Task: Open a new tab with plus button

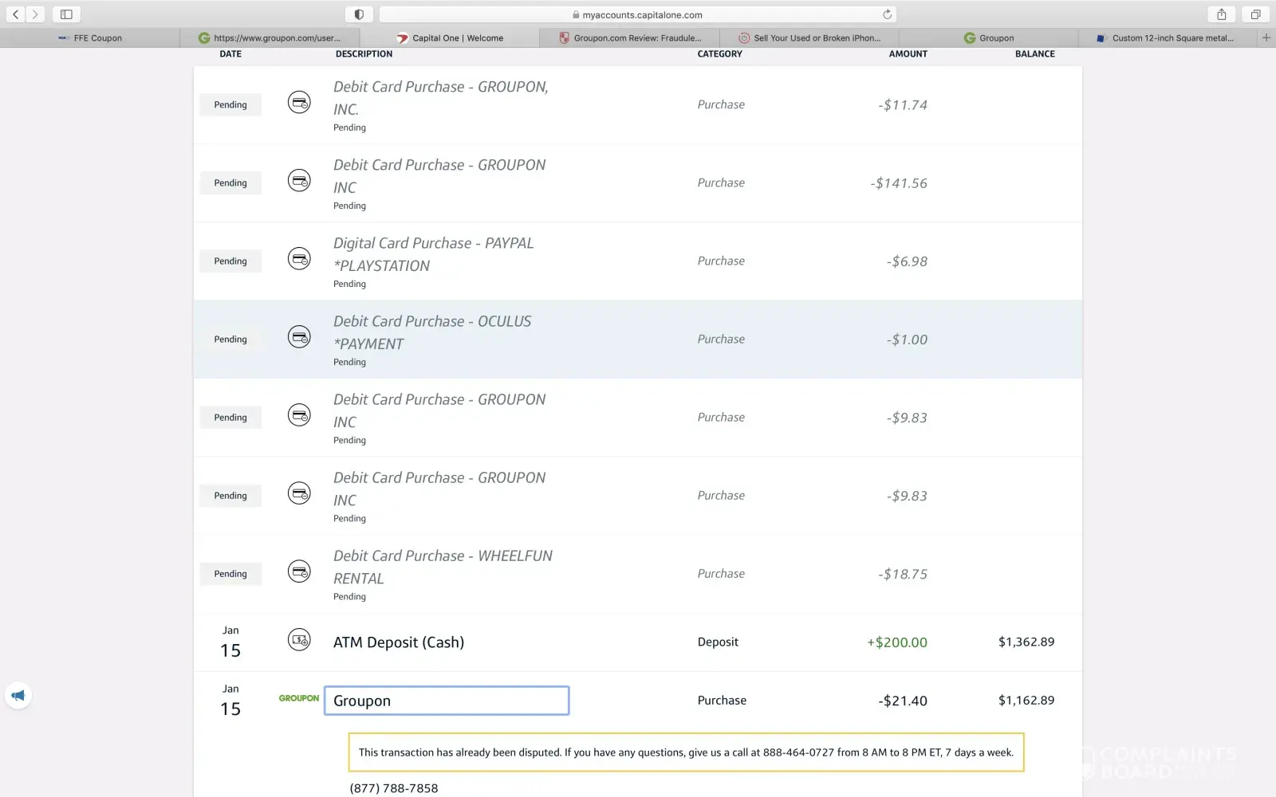Action: [x=1266, y=37]
